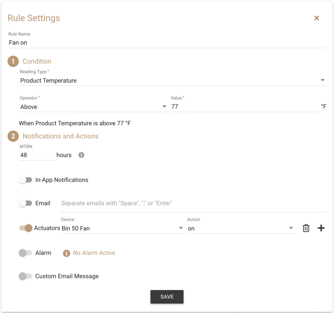
Task: Click the alarm info icon
Action: (67, 253)
